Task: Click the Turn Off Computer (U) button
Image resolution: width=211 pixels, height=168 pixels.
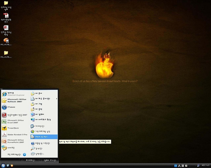Action: point(46,160)
